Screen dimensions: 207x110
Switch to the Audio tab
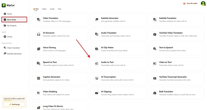click(52, 9)
